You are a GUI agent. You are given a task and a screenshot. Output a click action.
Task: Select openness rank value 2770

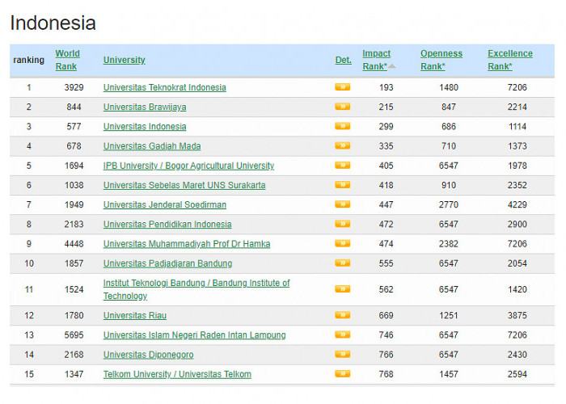tap(448, 204)
